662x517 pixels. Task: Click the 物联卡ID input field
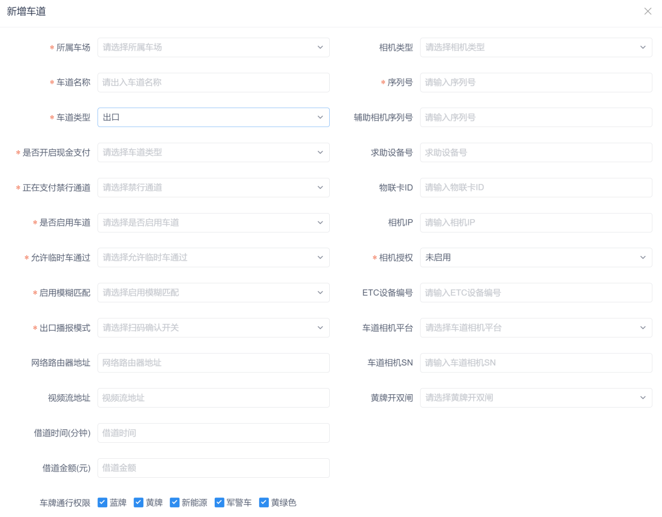536,188
